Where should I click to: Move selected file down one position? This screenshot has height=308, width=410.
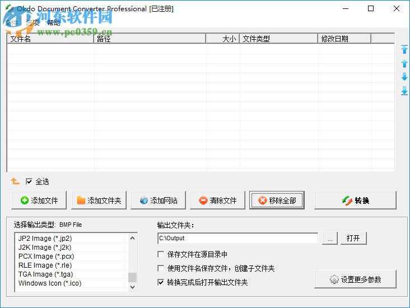[404, 77]
